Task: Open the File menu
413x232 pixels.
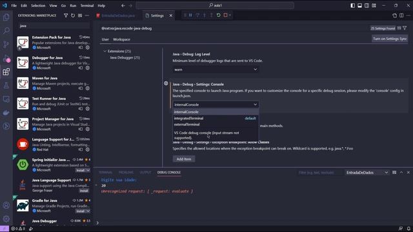Action: pyautogui.click(x=14, y=6)
